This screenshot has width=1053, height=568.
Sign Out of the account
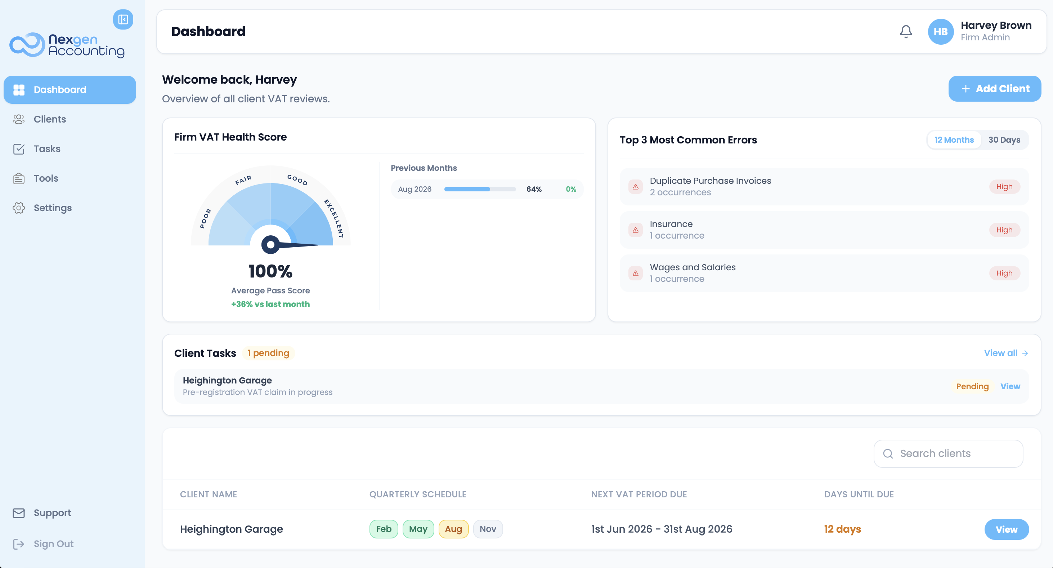(x=70, y=544)
